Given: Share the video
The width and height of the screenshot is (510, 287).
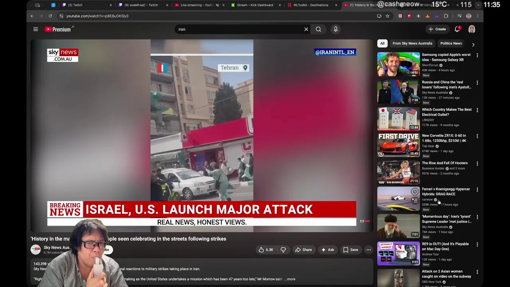Looking at the screenshot, I should [303, 250].
